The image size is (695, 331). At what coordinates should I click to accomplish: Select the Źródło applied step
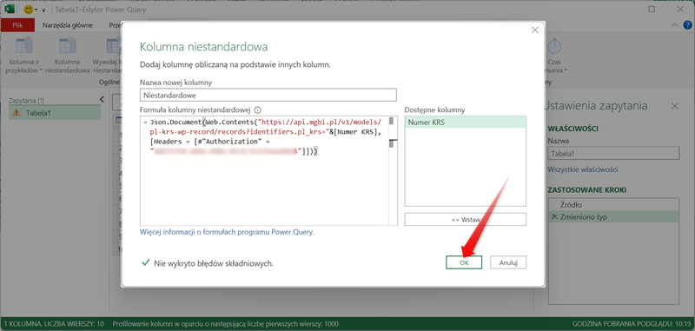pos(613,205)
